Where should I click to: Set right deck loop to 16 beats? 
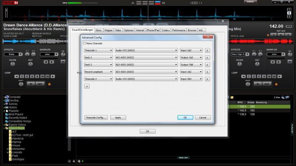[269, 76]
